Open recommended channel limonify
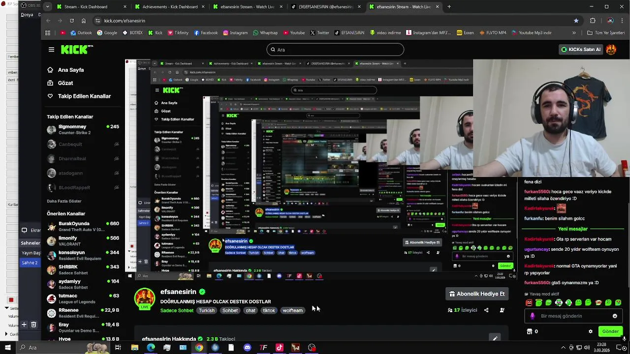 point(83,241)
